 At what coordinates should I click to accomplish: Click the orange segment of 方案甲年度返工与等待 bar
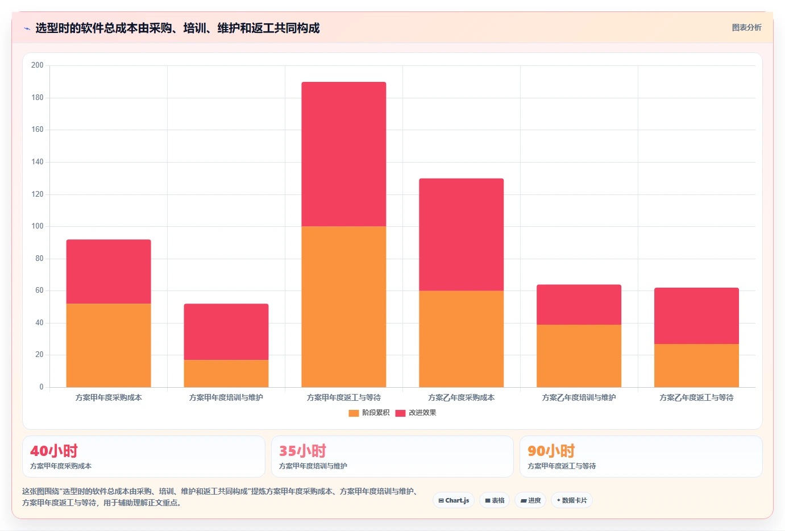click(344, 307)
